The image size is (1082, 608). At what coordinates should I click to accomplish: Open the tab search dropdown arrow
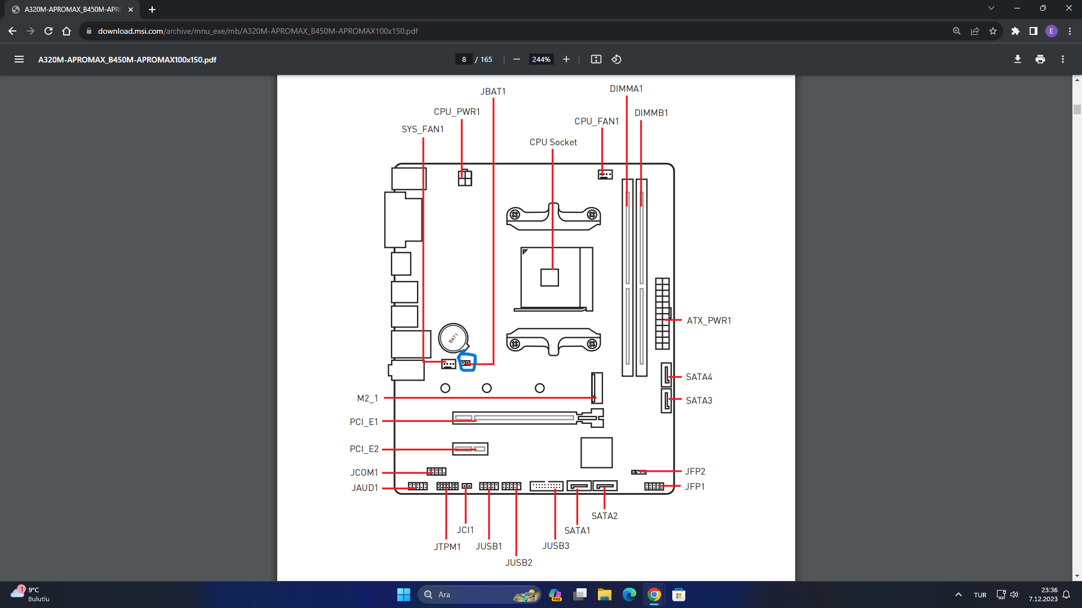tap(991, 8)
